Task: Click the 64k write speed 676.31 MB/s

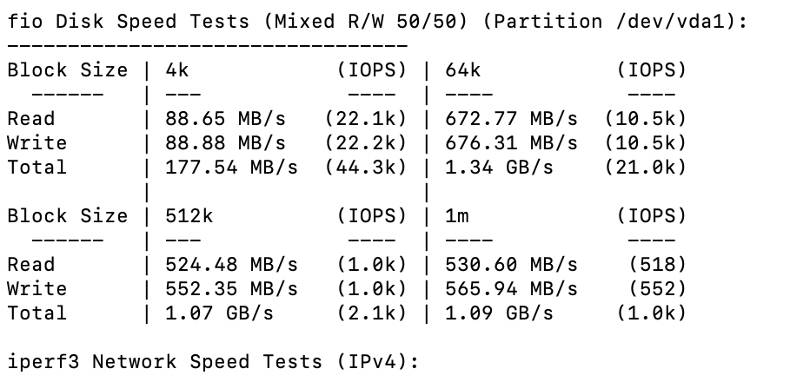Action: (x=511, y=143)
